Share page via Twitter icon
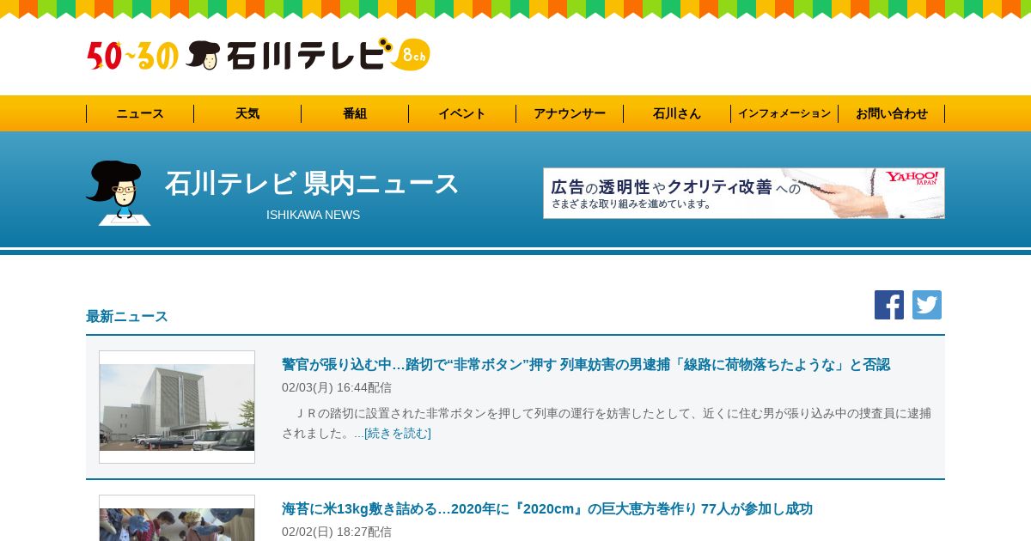 tap(927, 305)
